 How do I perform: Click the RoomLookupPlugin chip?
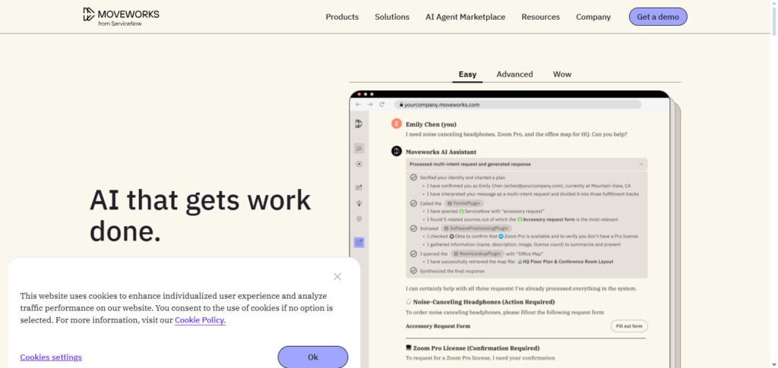pyautogui.click(x=476, y=253)
